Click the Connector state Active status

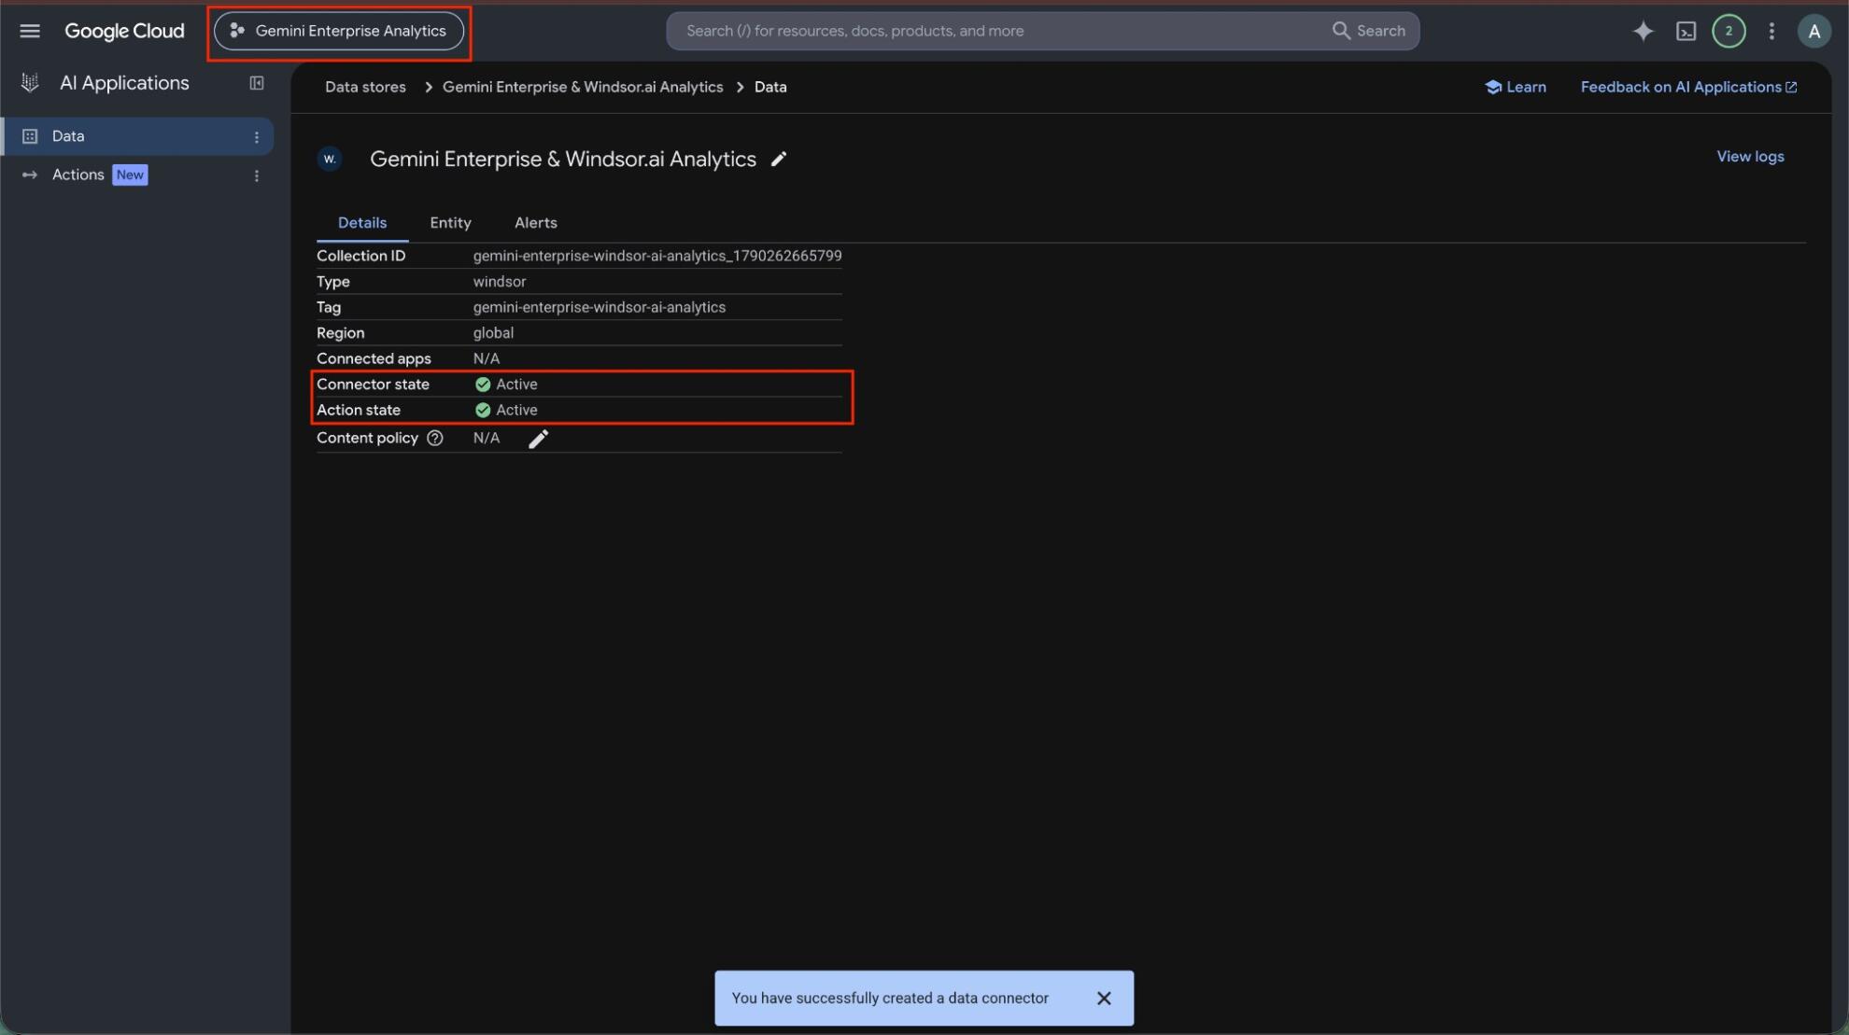coord(507,385)
